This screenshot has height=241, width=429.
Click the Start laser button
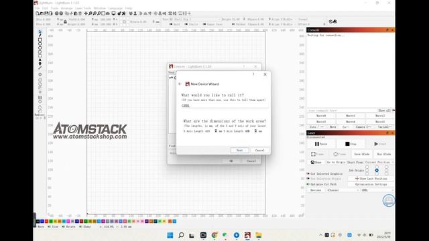point(380,144)
